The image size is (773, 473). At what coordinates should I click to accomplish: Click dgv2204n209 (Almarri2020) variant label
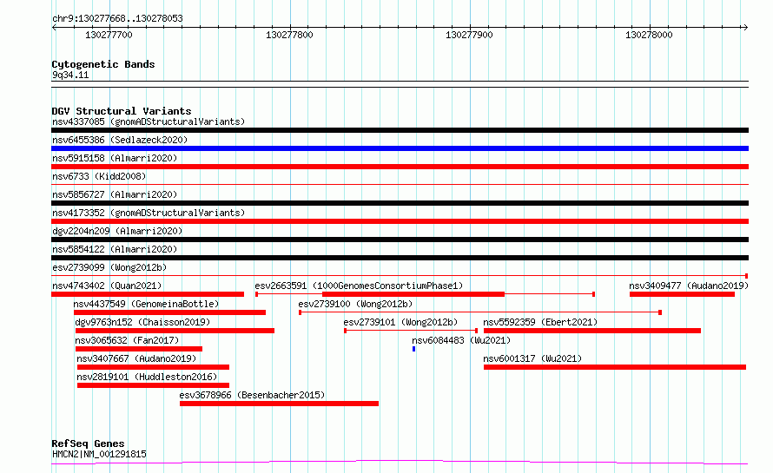click(x=117, y=231)
